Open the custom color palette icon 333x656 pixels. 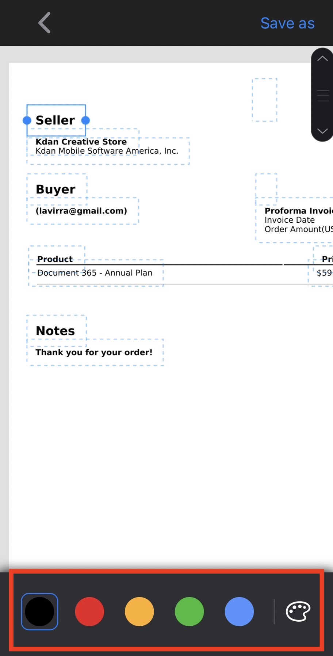pyautogui.click(x=298, y=611)
